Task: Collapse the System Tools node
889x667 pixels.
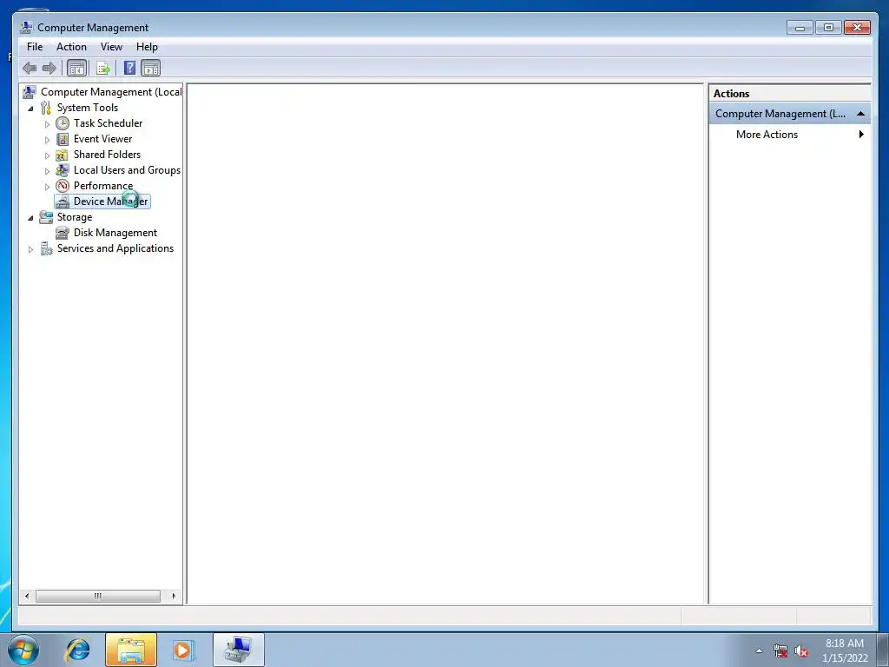Action: 30,109
